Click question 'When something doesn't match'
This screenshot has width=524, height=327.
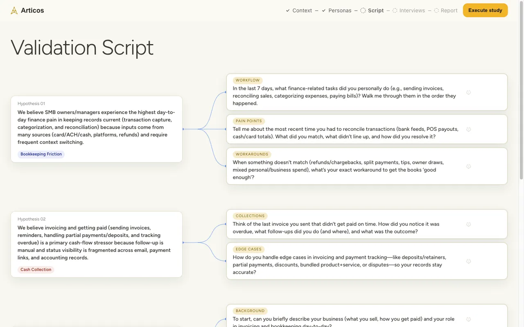coord(338,170)
